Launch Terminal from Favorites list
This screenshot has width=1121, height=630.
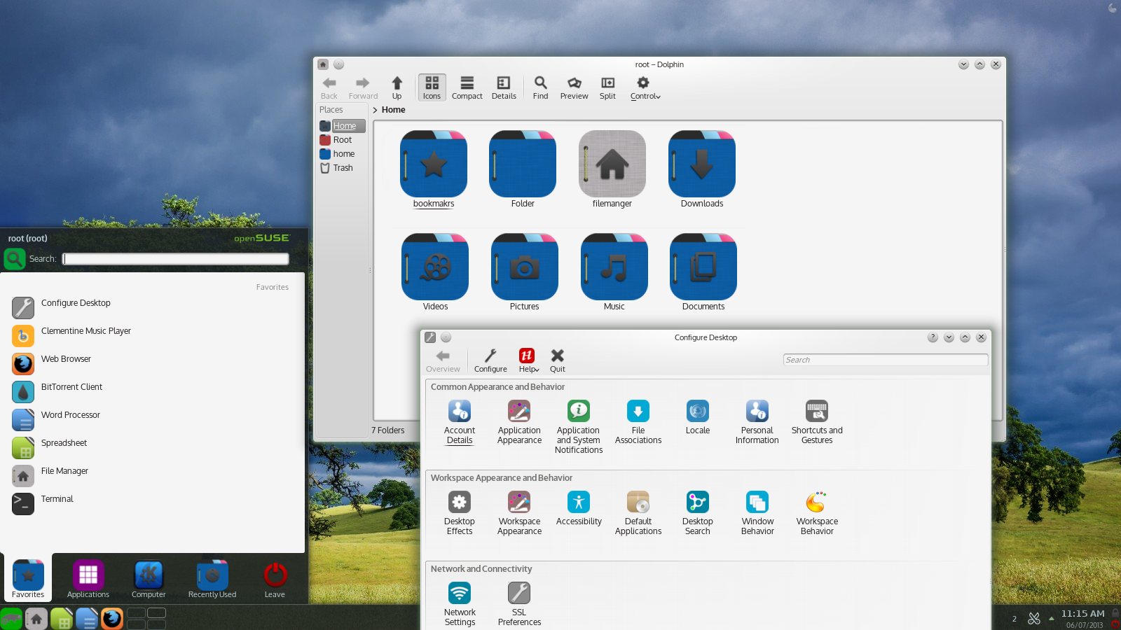pyautogui.click(x=153, y=504)
